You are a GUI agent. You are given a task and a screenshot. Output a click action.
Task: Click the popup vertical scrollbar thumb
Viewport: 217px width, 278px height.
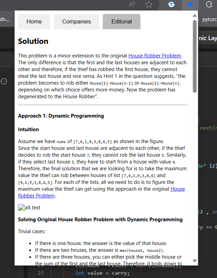(195, 56)
